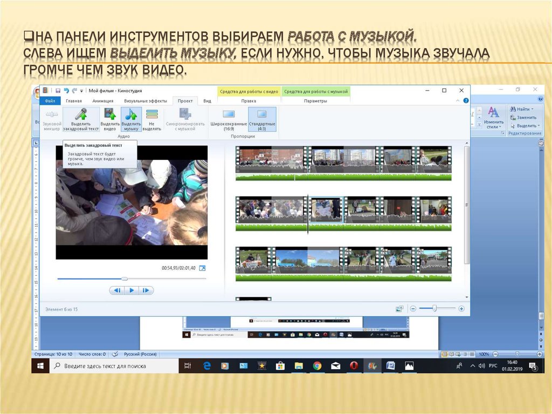
Task: Zoom in the Киностудия timeline with the plus button
Action: 461,309
